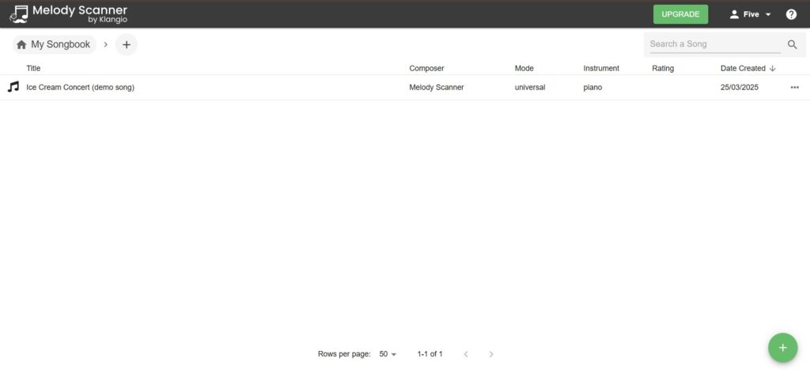Open three-dot menu for Ice Cream Concert
This screenshot has height=370, width=810.
point(794,88)
